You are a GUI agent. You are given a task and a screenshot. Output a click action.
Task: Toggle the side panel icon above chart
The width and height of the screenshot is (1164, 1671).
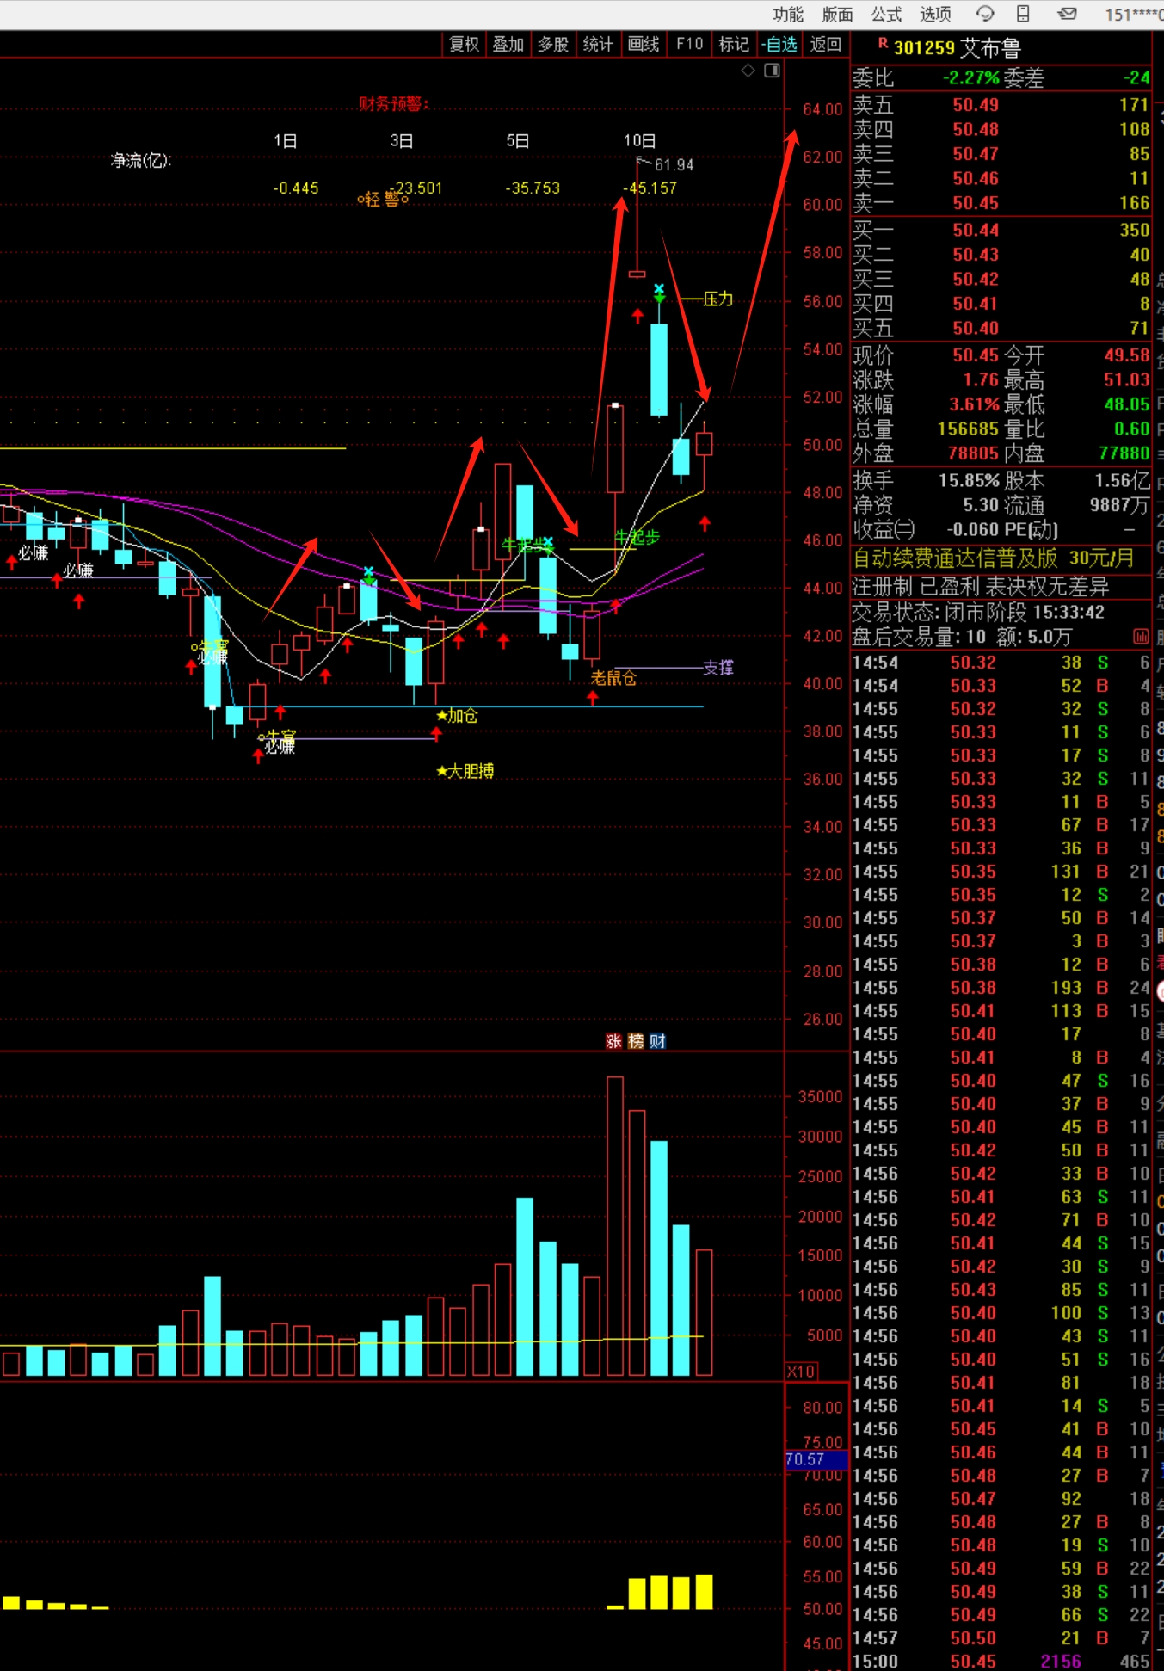point(772,71)
